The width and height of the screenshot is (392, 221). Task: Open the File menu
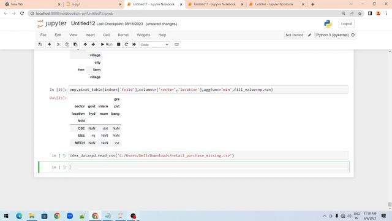click(x=43, y=35)
